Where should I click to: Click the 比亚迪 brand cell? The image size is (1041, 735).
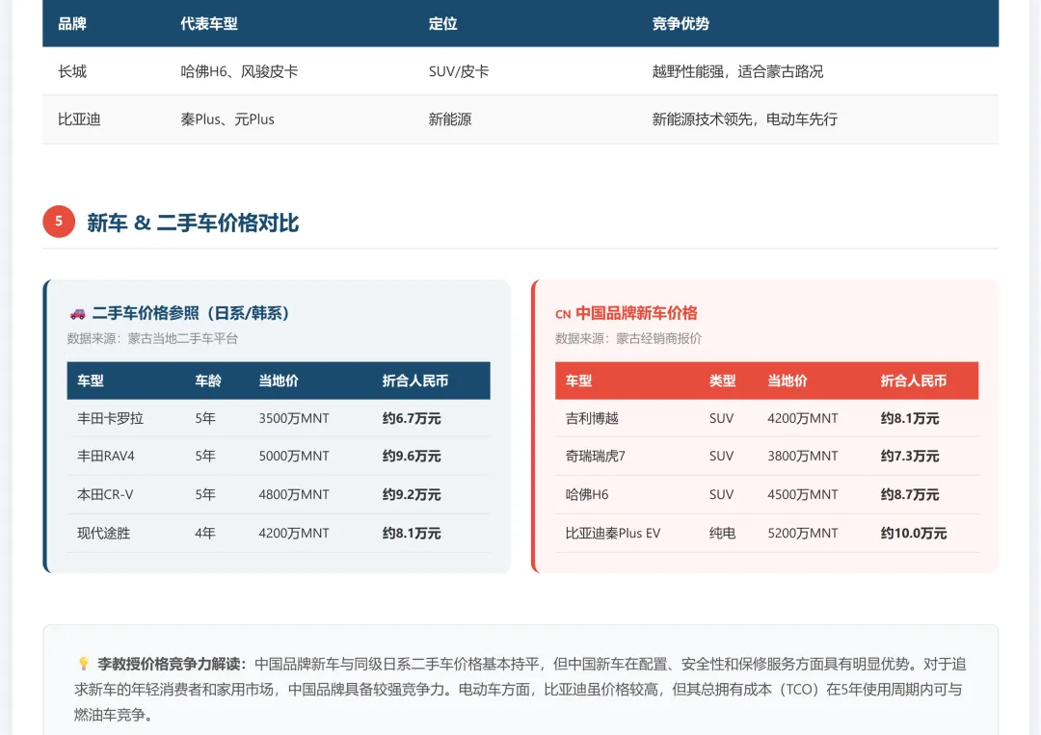pyautogui.click(x=79, y=119)
